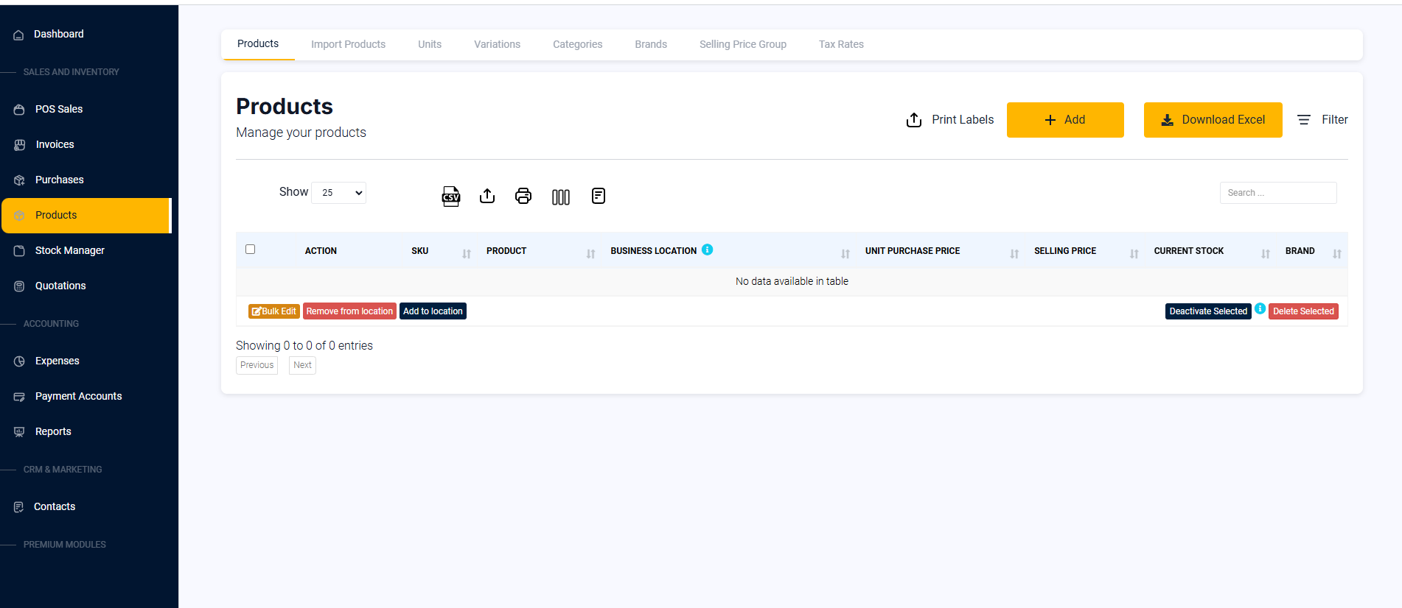Switch to the Import Products tab
This screenshot has height=608, width=1402.
pos(348,44)
